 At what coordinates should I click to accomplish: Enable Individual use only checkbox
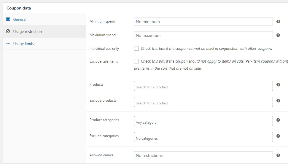[x=136, y=48]
